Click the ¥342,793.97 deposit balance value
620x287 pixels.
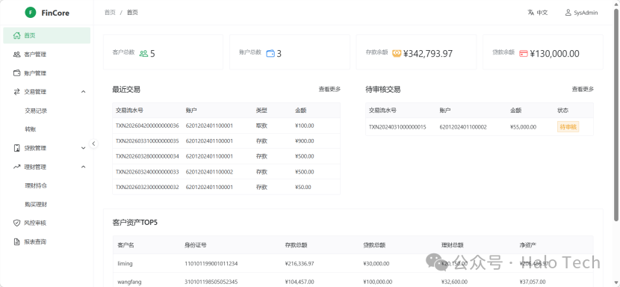pyautogui.click(x=428, y=54)
